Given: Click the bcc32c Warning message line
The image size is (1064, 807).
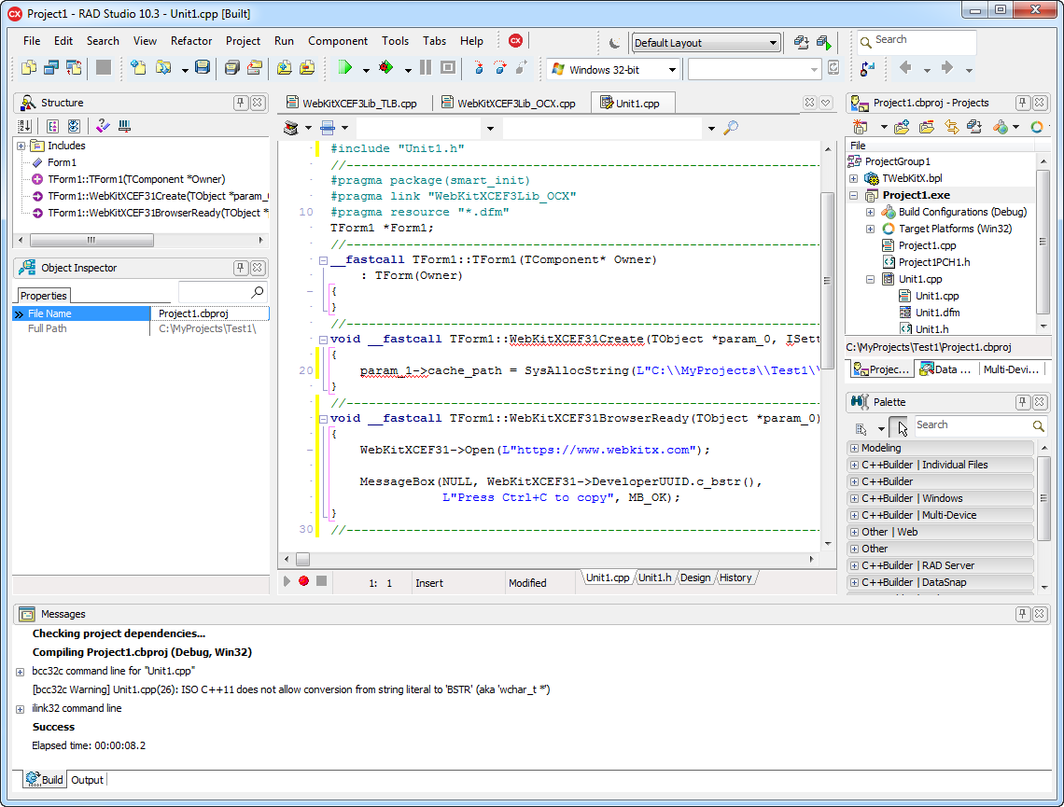Looking at the screenshot, I should coord(291,689).
